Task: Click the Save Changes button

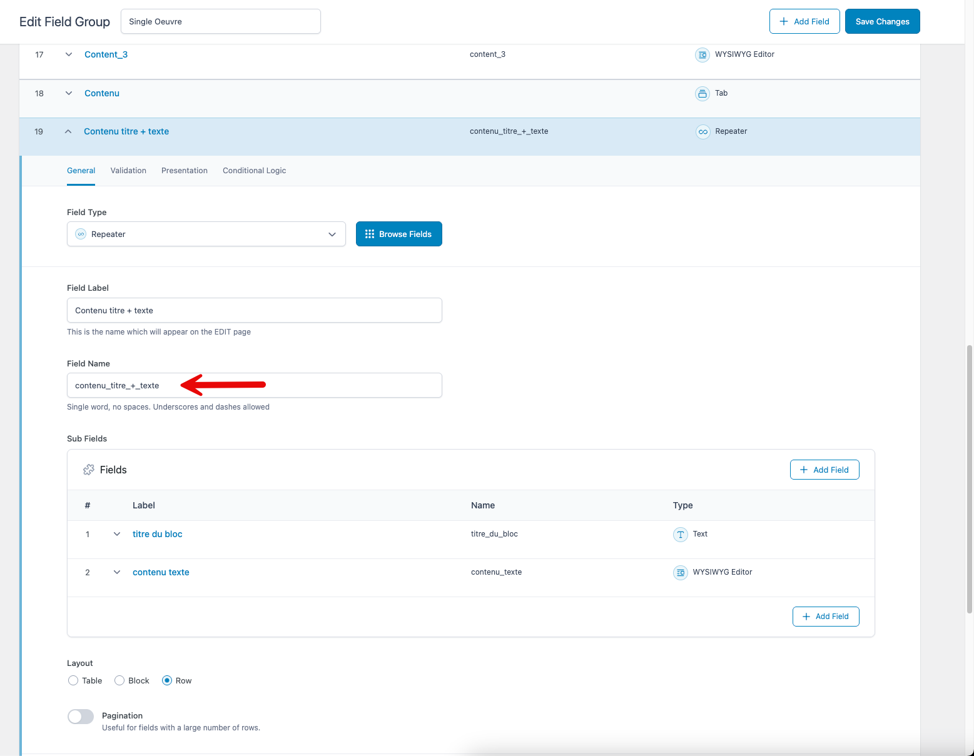Action: [883, 21]
